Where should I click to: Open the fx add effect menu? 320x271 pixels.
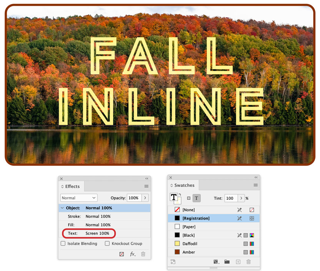133,254
